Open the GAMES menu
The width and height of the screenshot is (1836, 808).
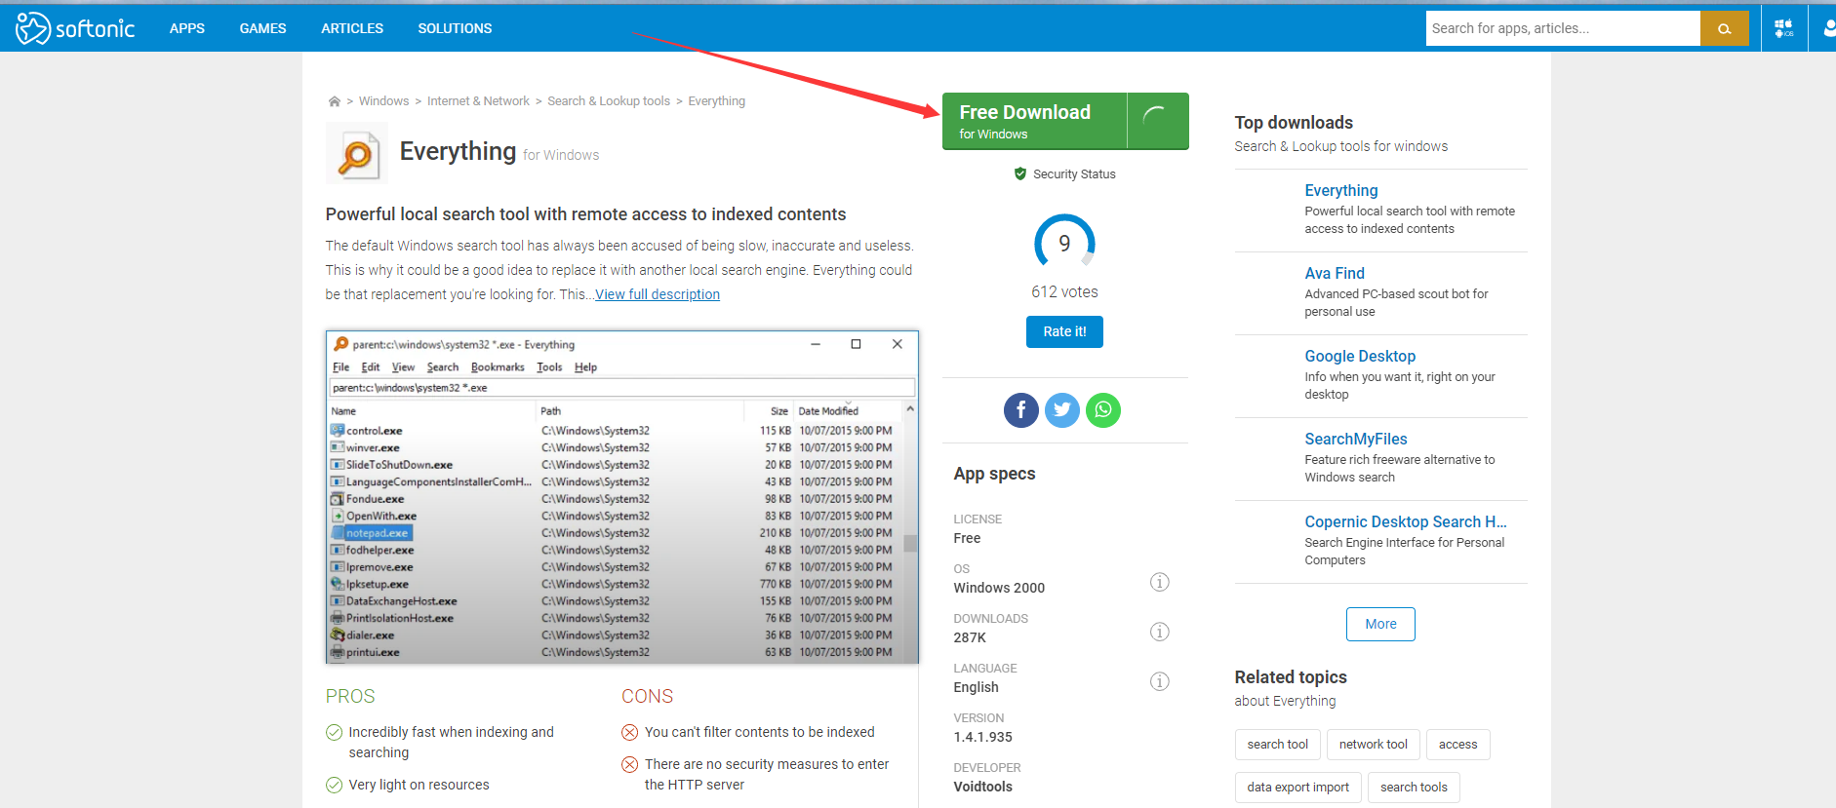[x=263, y=28]
